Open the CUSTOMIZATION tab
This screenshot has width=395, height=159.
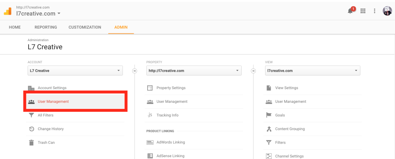click(85, 27)
